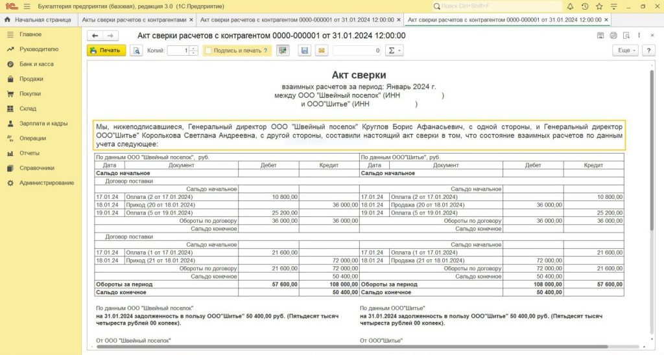Click the Подпись и печать help question mark
The height and width of the screenshot is (355, 664).
(x=265, y=51)
